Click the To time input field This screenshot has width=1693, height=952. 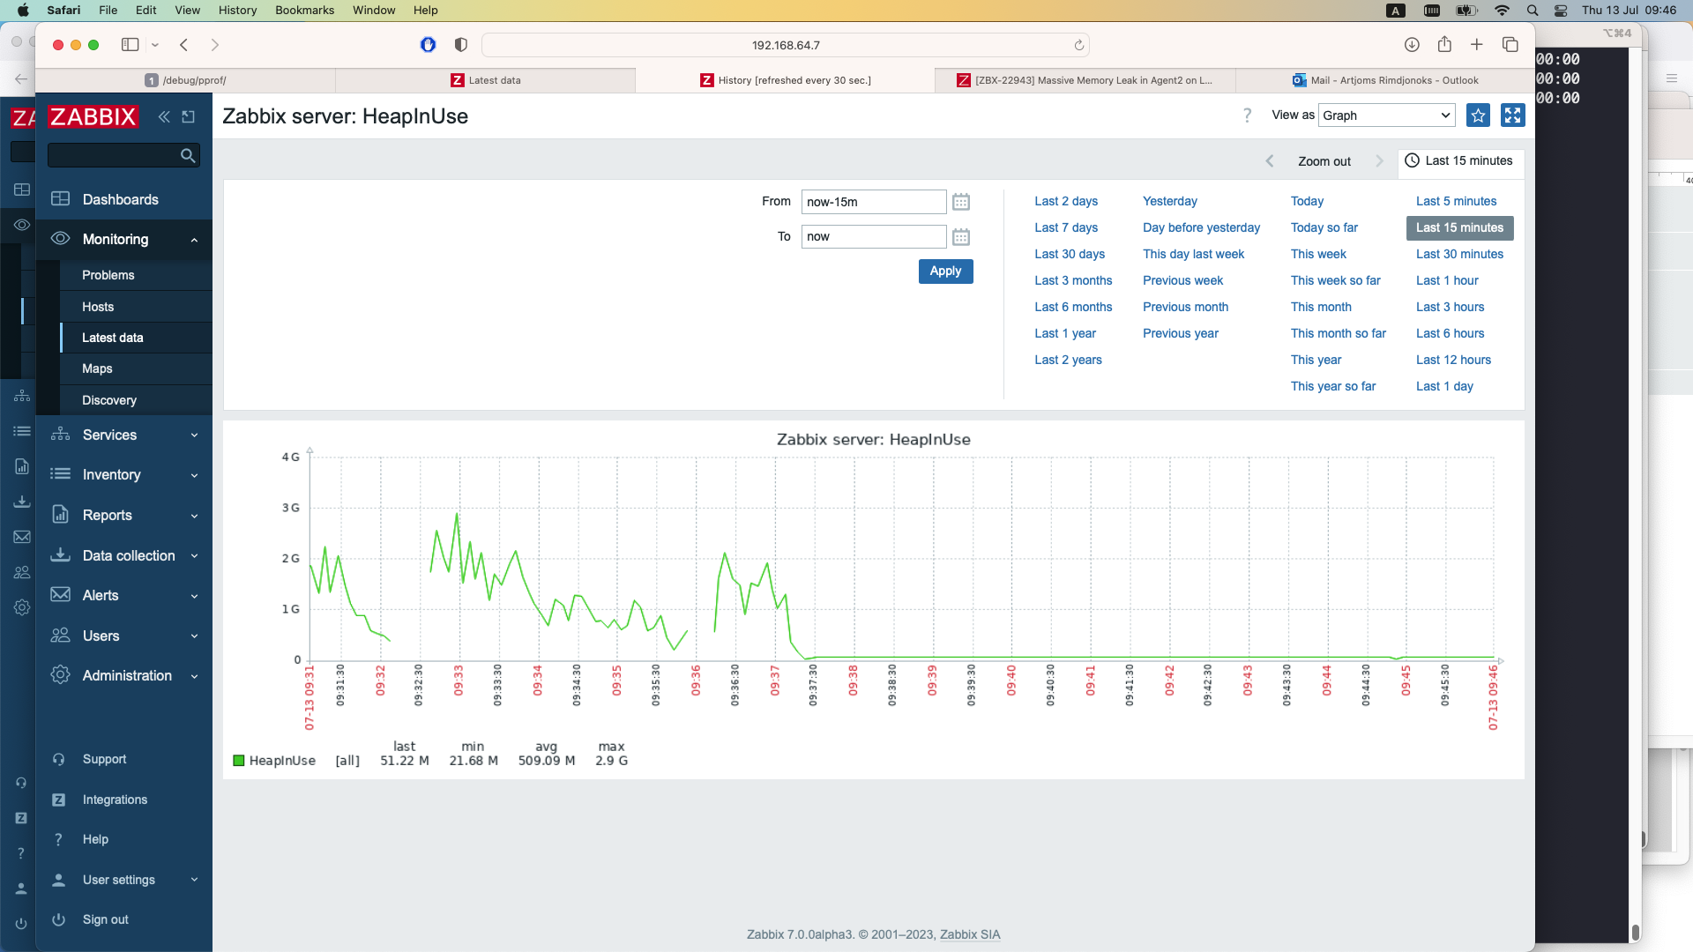tap(873, 237)
